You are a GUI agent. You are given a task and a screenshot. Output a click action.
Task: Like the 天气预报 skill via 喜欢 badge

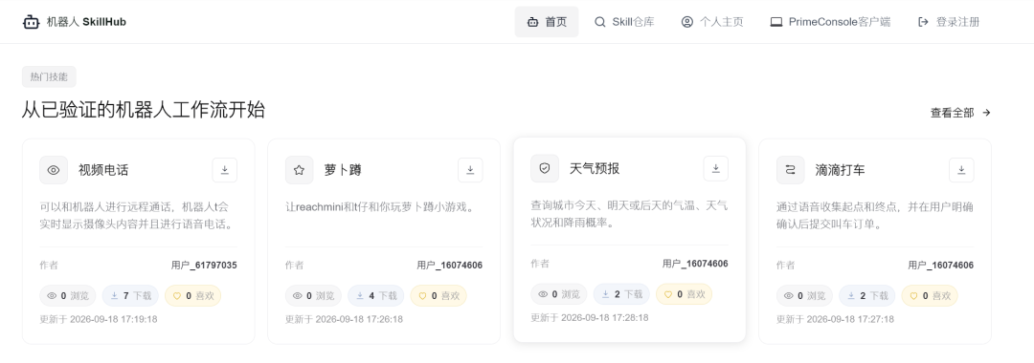(x=684, y=294)
